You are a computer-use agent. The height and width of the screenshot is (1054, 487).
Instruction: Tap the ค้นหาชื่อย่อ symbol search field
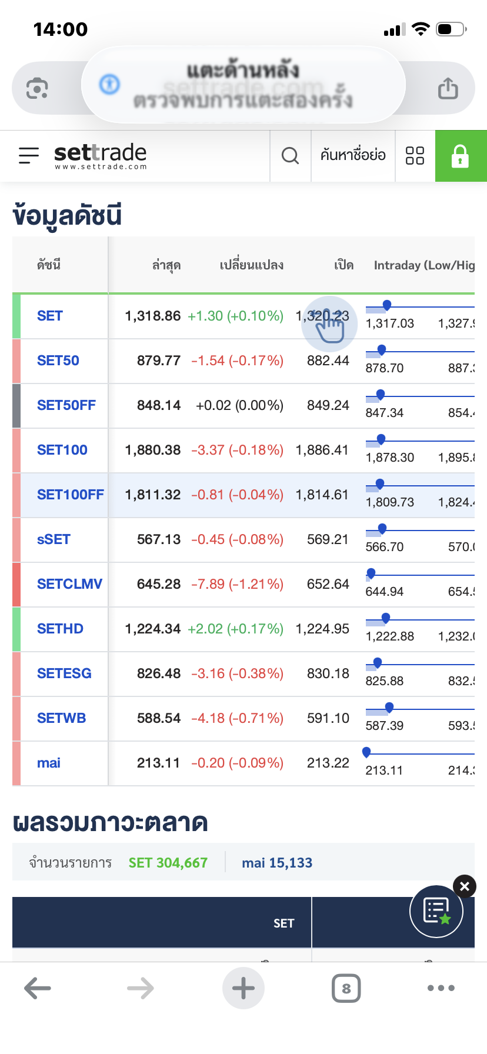click(x=353, y=156)
